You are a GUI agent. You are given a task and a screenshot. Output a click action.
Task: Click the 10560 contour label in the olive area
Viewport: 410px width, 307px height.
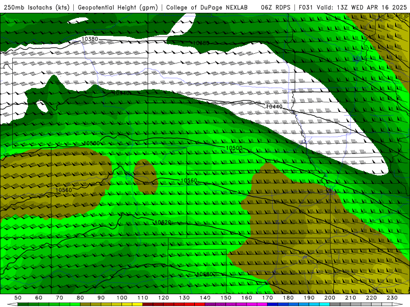pos(64,190)
